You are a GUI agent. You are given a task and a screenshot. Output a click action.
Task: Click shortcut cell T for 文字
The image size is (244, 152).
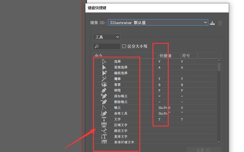(x=159, y=119)
